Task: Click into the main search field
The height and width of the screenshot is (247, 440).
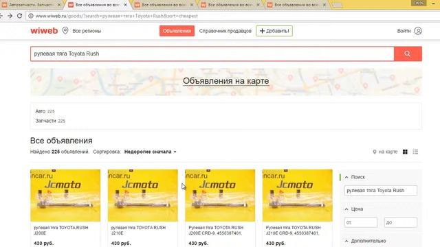Action: [x=212, y=54]
